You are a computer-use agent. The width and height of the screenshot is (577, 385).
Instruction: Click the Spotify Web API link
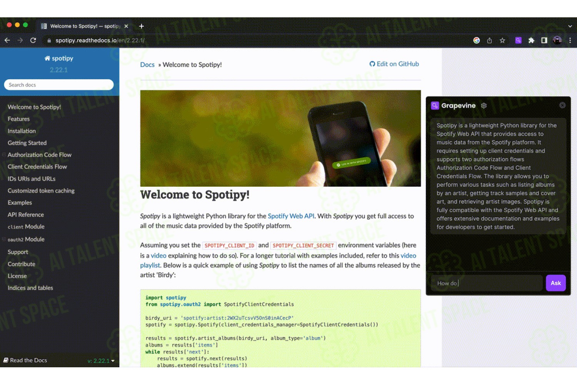pos(291,216)
